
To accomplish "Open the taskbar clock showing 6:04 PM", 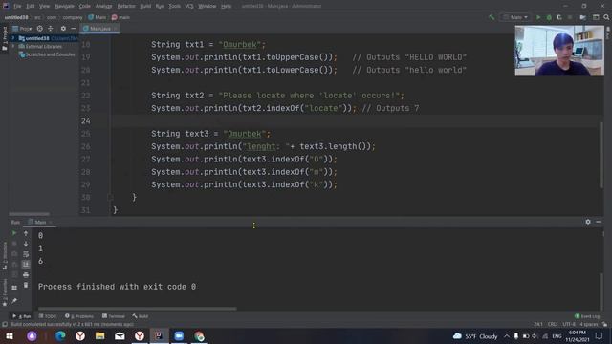I will 578,336.
